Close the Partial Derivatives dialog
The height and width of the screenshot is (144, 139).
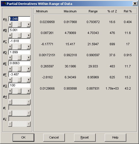point(135,4)
